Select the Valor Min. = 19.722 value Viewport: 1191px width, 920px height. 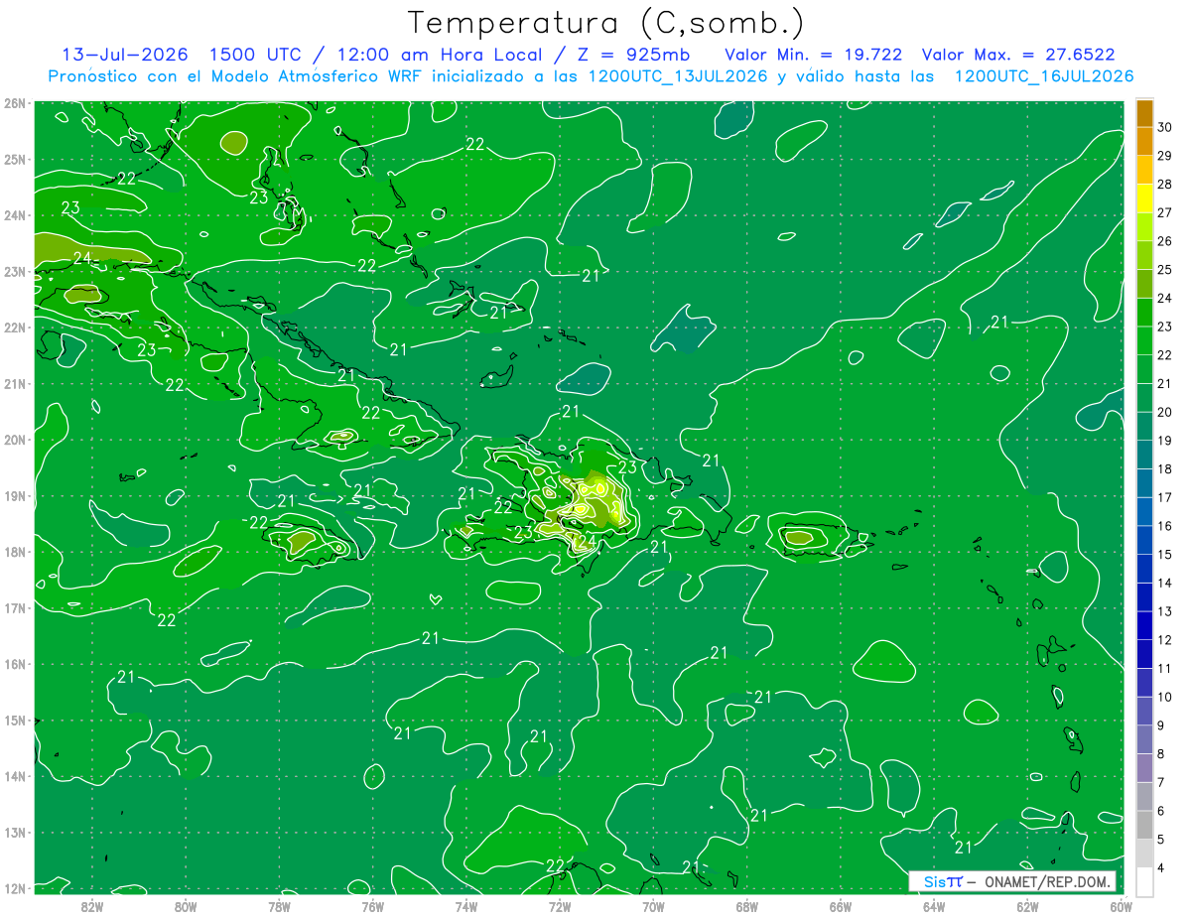814,55
